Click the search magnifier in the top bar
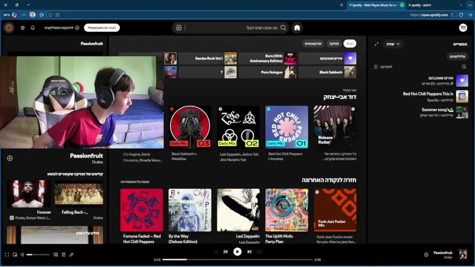475x267 pixels. click(x=283, y=28)
